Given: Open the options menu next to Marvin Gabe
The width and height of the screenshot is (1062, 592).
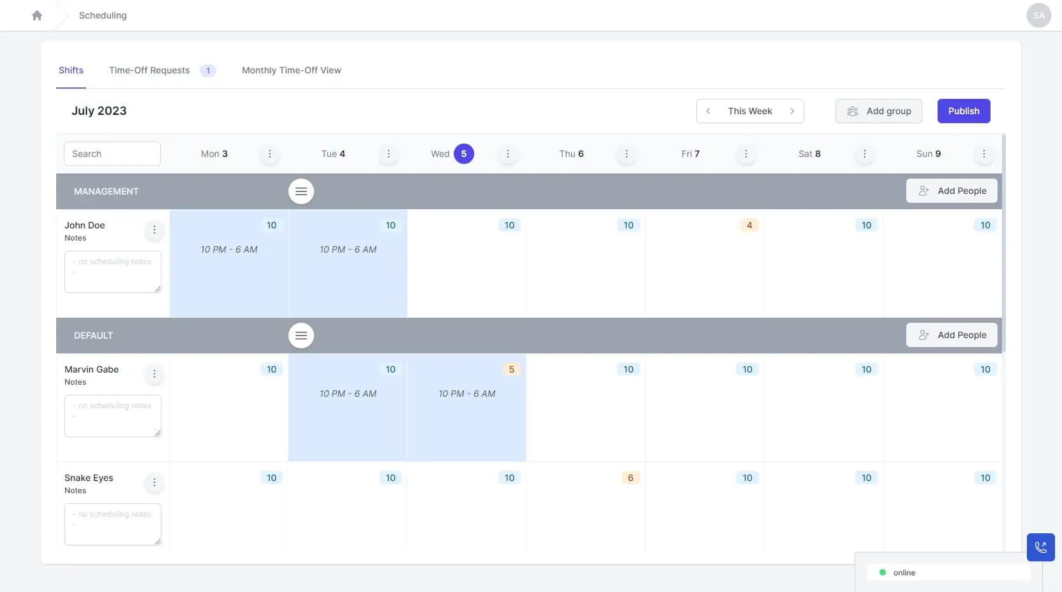Looking at the screenshot, I should point(154,375).
